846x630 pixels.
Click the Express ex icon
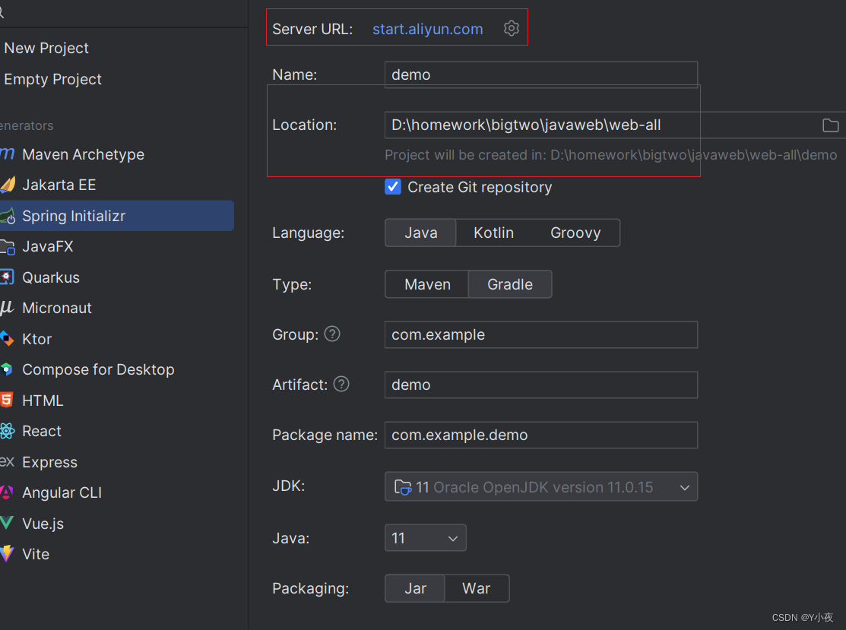7,462
